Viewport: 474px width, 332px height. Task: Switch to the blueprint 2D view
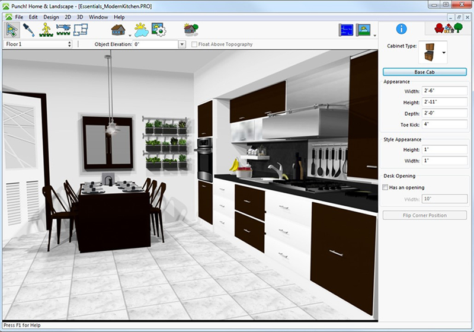tap(345, 30)
